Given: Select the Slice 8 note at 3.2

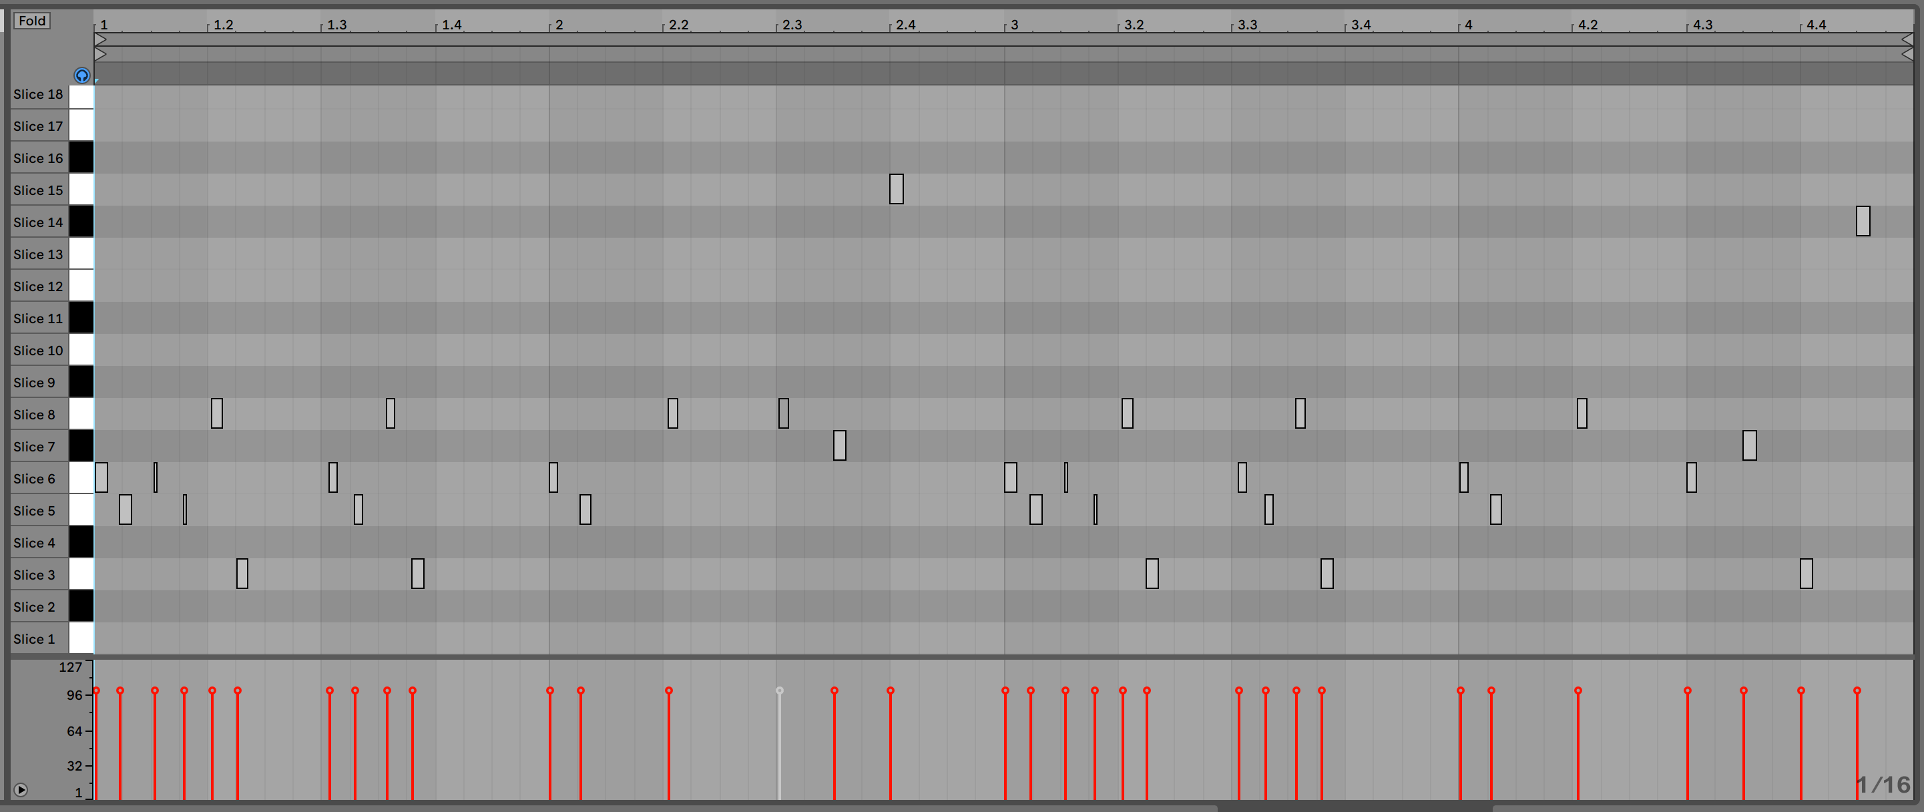Looking at the screenshot, I should tap(1127, 413).
